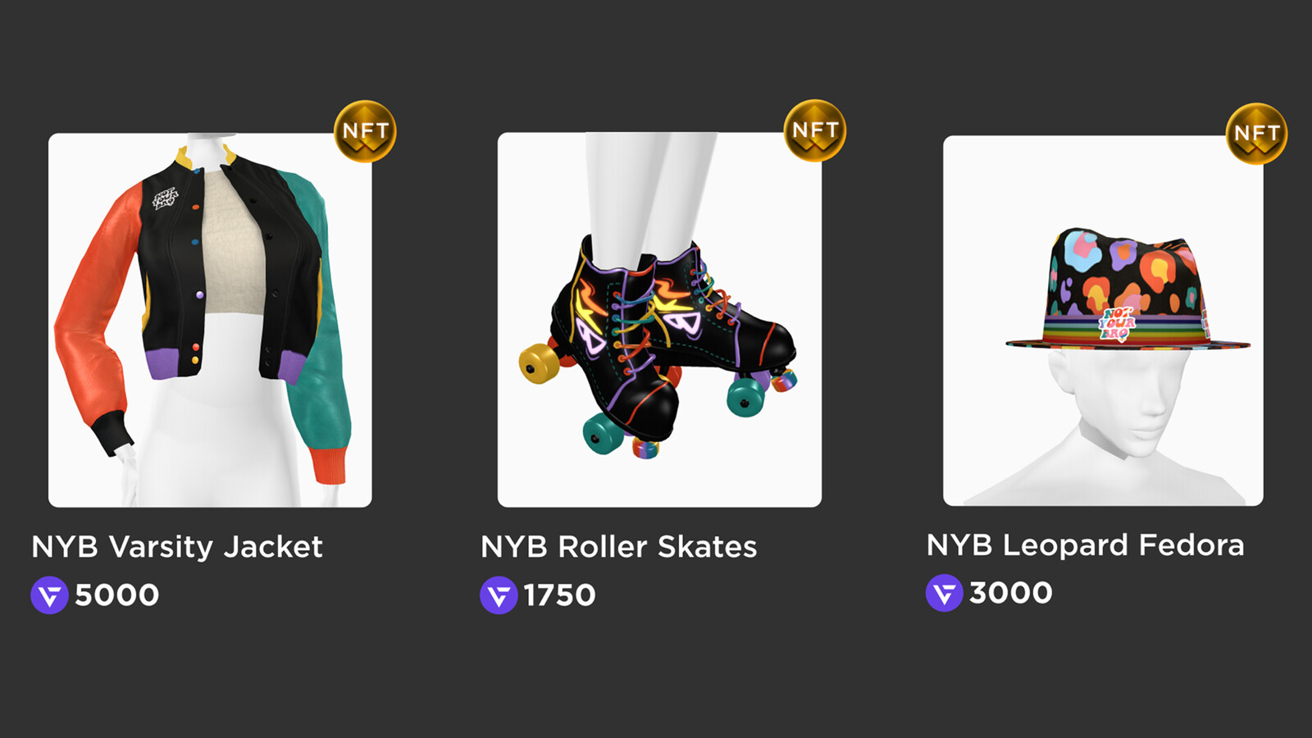This screenshot has width=1312, height=738.
Task: Click the NFT badge on Leopard Fedora
Action: (1256, 134)
